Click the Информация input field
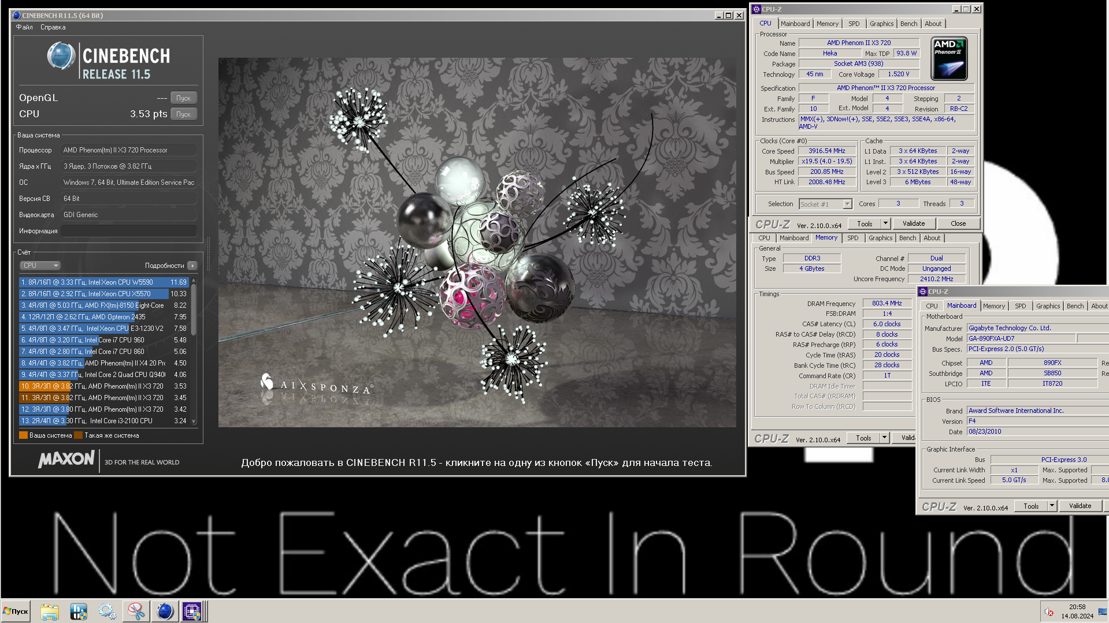 click(x=129, y=231)
